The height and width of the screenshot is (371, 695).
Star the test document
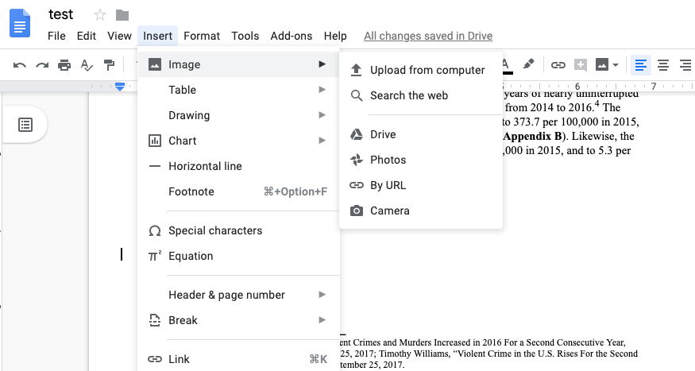pyautogui.click(x=100, y=15)
